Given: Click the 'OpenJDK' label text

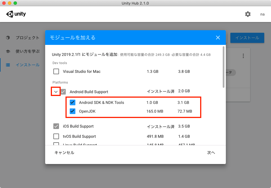Looking at the screenshot, I should pos(87,111).
